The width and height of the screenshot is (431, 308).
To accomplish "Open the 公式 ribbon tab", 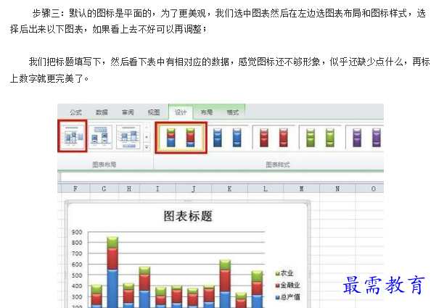I will coord(75,112).
